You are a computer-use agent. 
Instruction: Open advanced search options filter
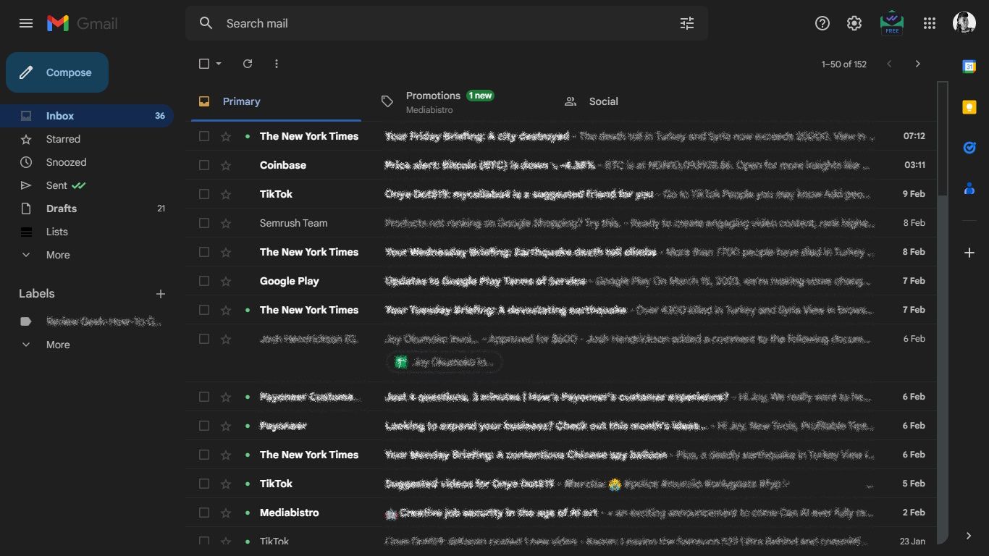(x=686, y=23)
